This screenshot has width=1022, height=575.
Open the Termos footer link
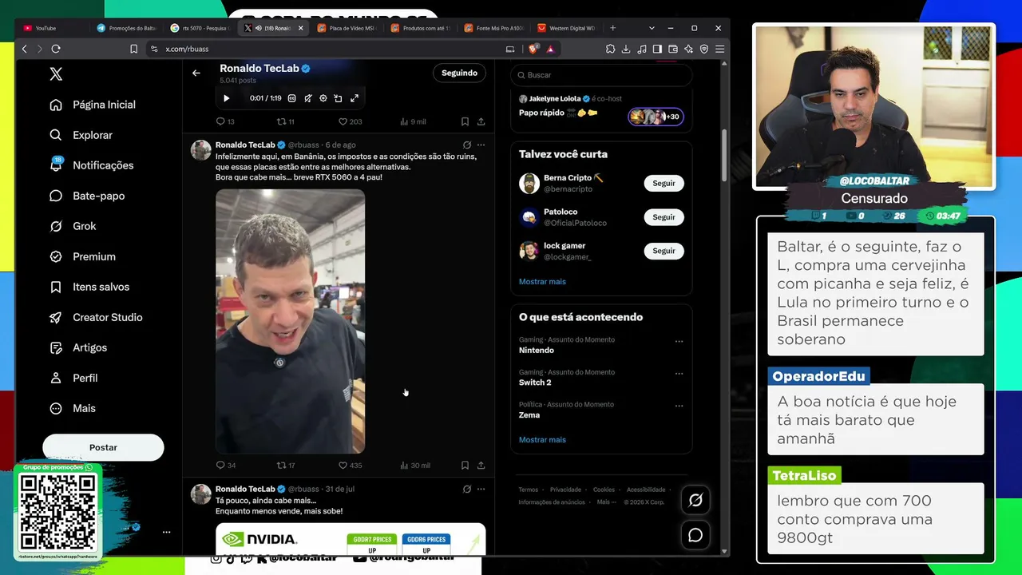pos(528,490)
